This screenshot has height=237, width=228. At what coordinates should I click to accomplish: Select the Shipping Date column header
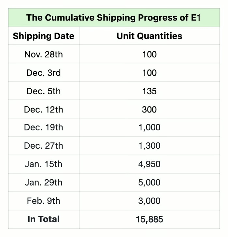click(44, 36)
